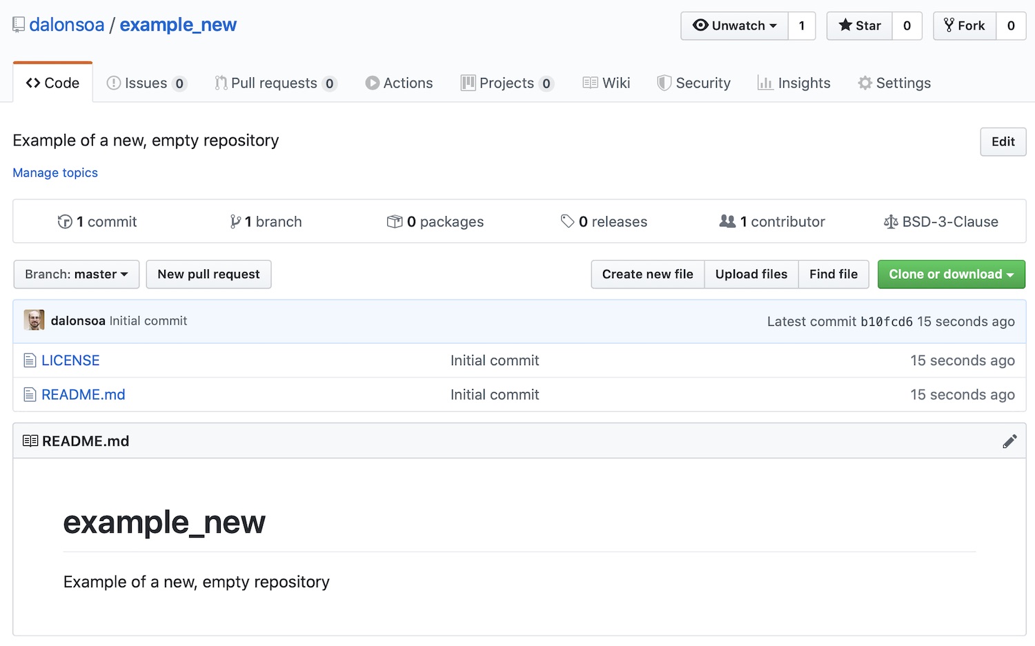1035x646 pixels.
Task: Click Initial commit message in README.md row
Action: click(x=495, y=395)
